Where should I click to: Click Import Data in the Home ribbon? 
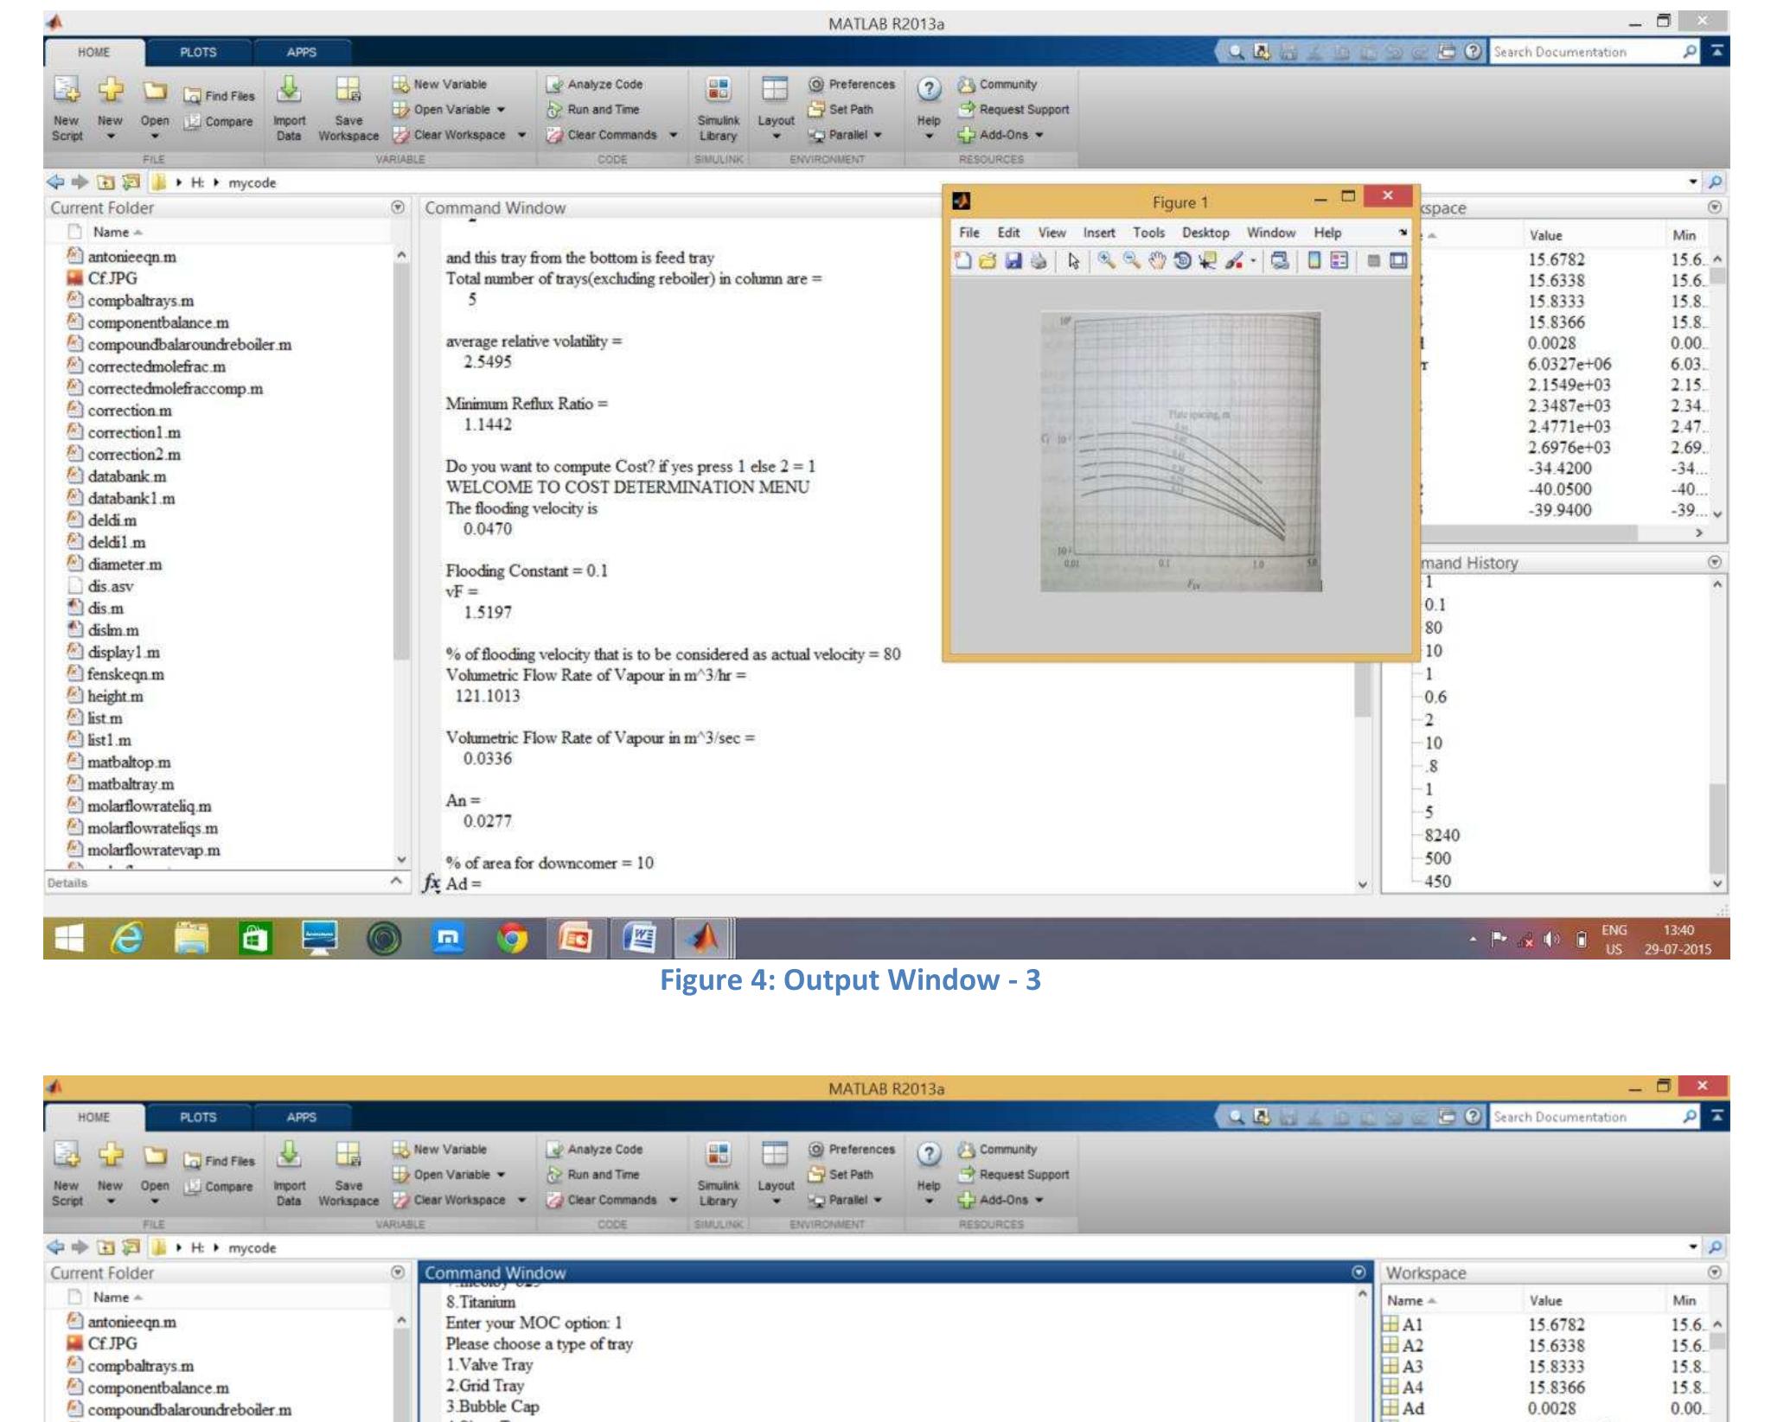289,111
